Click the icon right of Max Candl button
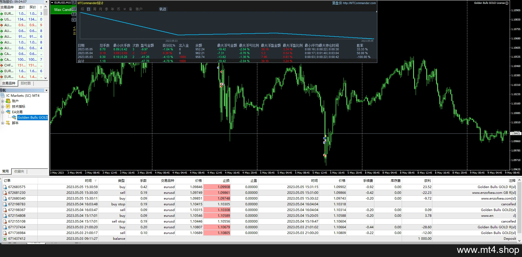The height and width of the screenshot is (257, 522). (x=74, y=9)
